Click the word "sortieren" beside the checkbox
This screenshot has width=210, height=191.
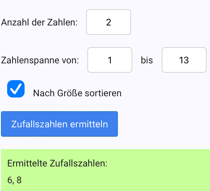click(103, 93)
